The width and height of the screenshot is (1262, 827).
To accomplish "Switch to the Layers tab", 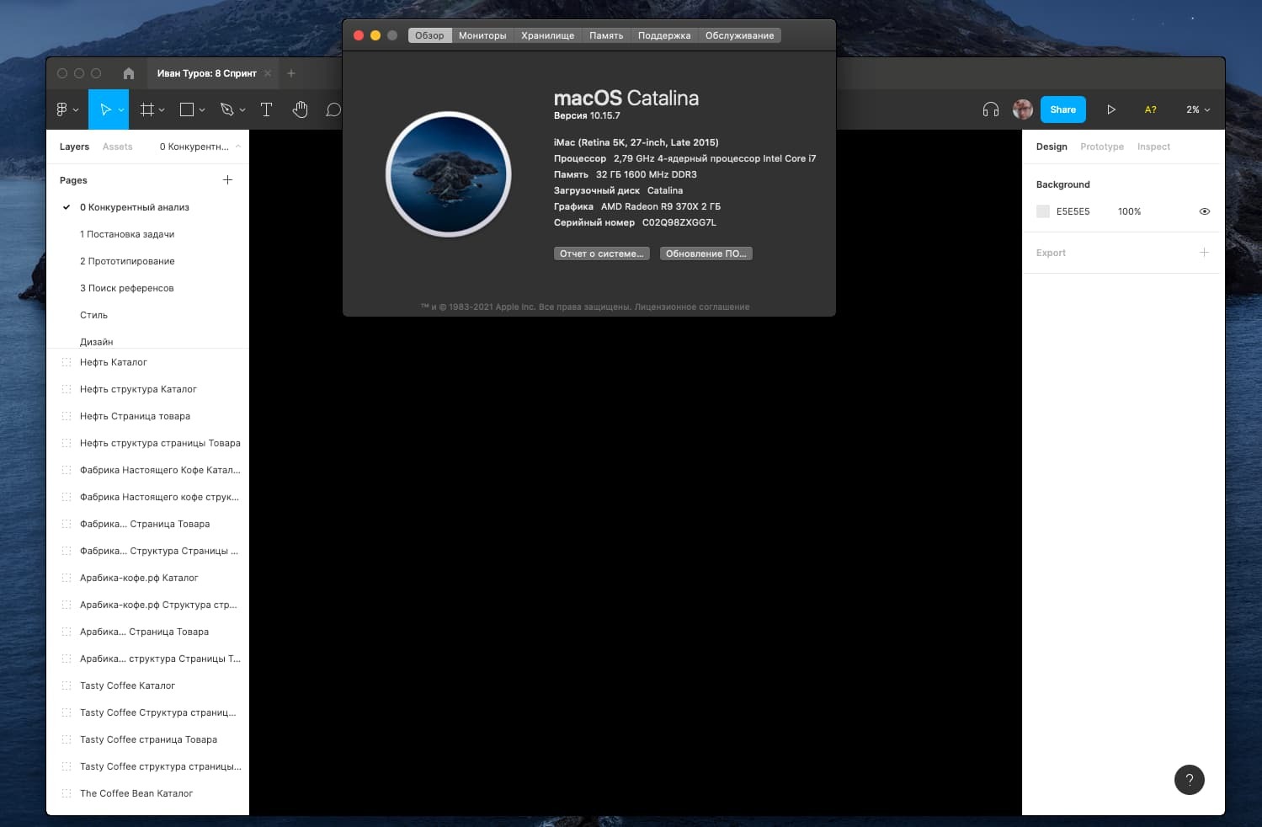I will coord(74,147).
